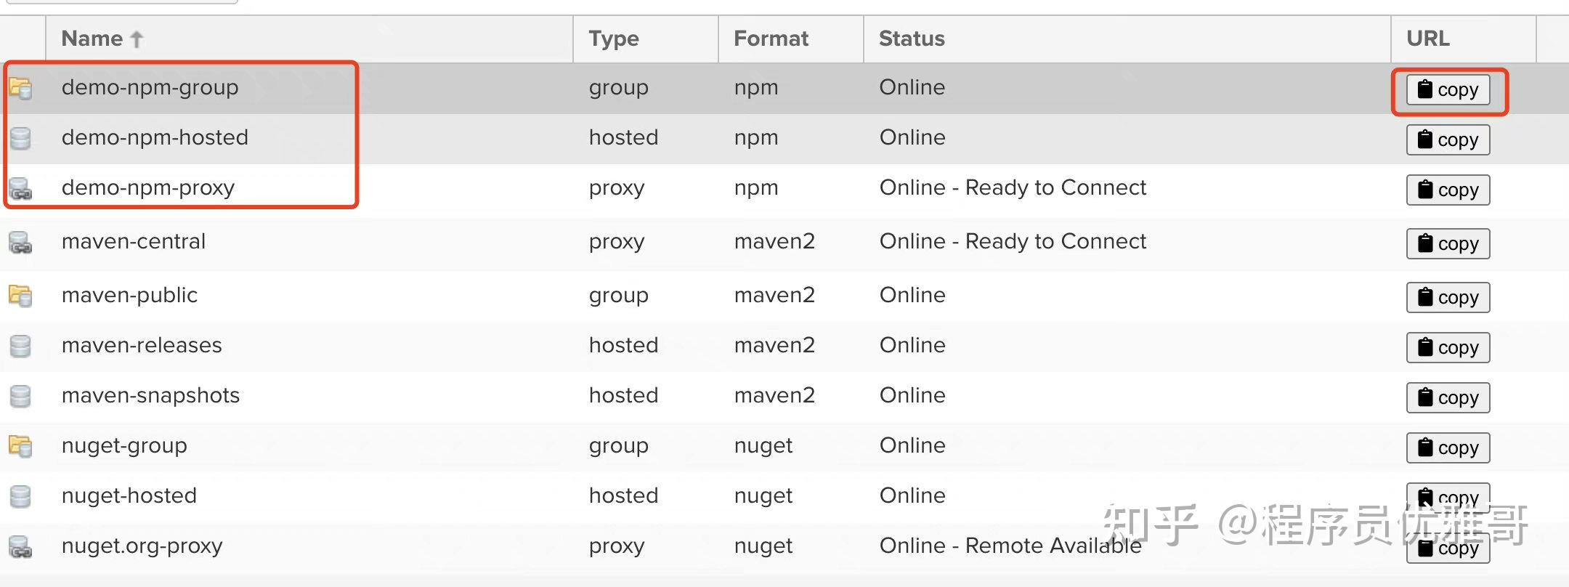1569x587 pixels.
Task: Copy the URL of maven-snapshots
Action: [1447, 397]
